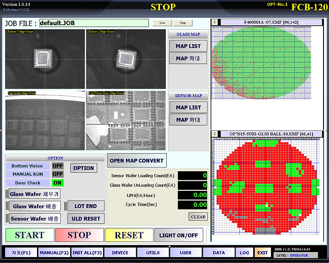
Task: Click Bottom 2 Align Vision camera view
Action: click(126, 59)
